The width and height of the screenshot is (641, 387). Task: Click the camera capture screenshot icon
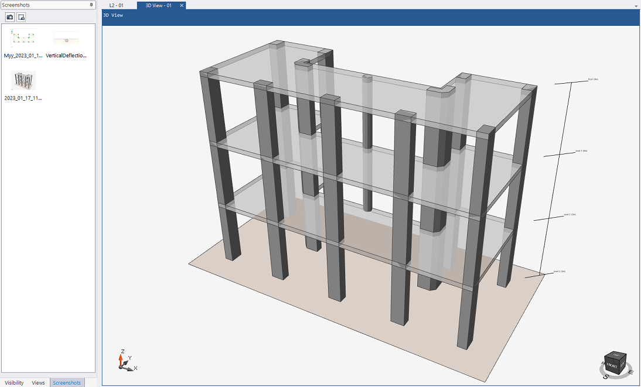pos(10,17)
